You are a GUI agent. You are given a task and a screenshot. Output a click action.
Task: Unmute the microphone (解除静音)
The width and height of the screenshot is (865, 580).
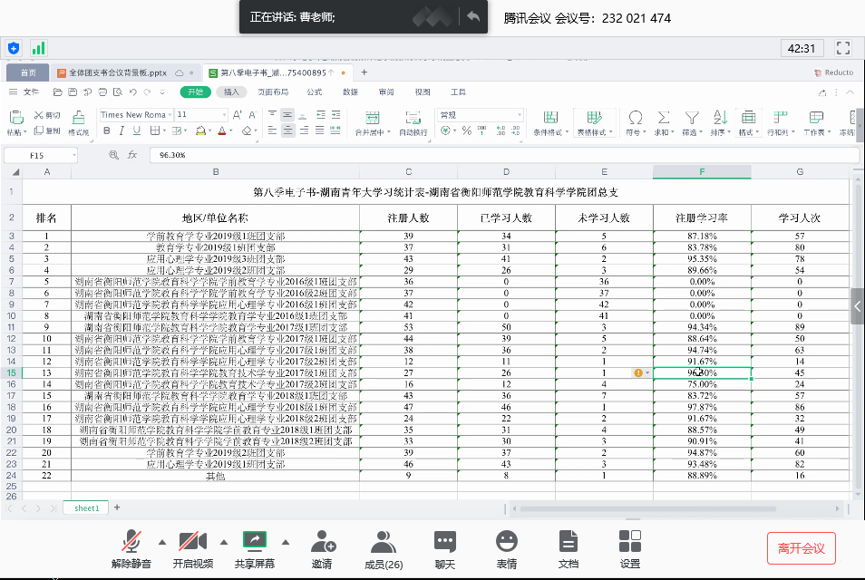133,549
